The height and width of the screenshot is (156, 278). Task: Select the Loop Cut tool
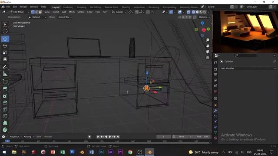pyautogui.click(x=5, y=109)
